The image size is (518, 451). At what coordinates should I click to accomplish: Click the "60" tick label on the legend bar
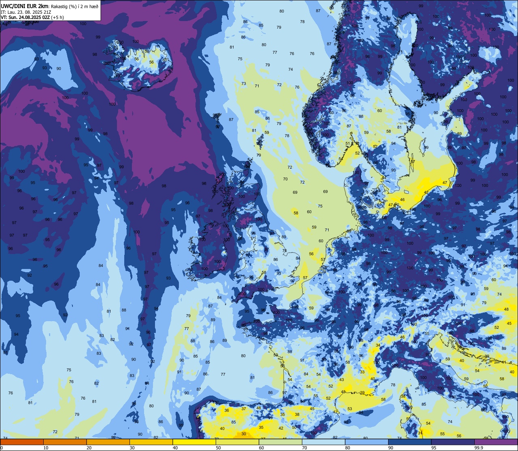261,448
